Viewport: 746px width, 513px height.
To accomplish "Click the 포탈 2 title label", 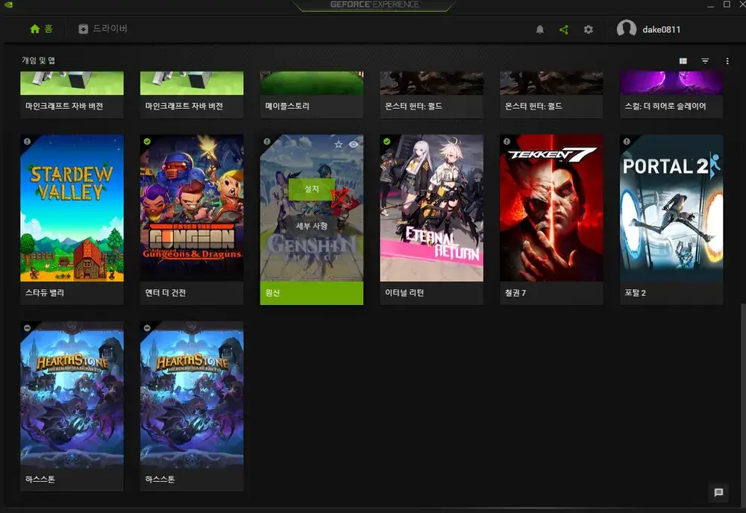I will pyautogui.click(x=635, y=293).
